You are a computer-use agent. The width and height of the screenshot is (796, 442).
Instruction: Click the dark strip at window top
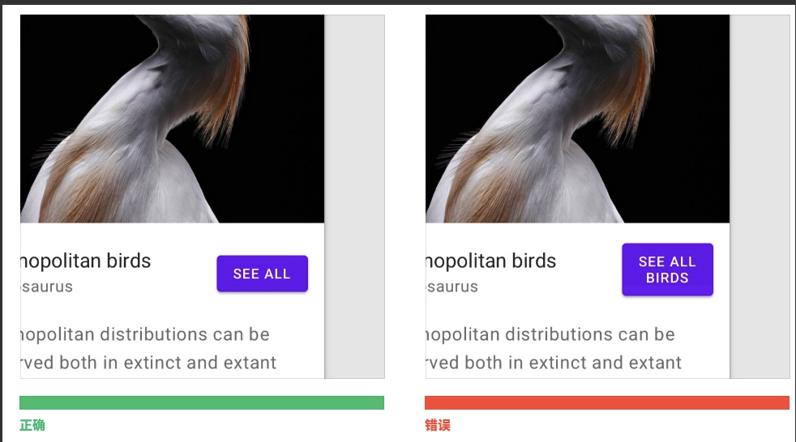(398, 2)
